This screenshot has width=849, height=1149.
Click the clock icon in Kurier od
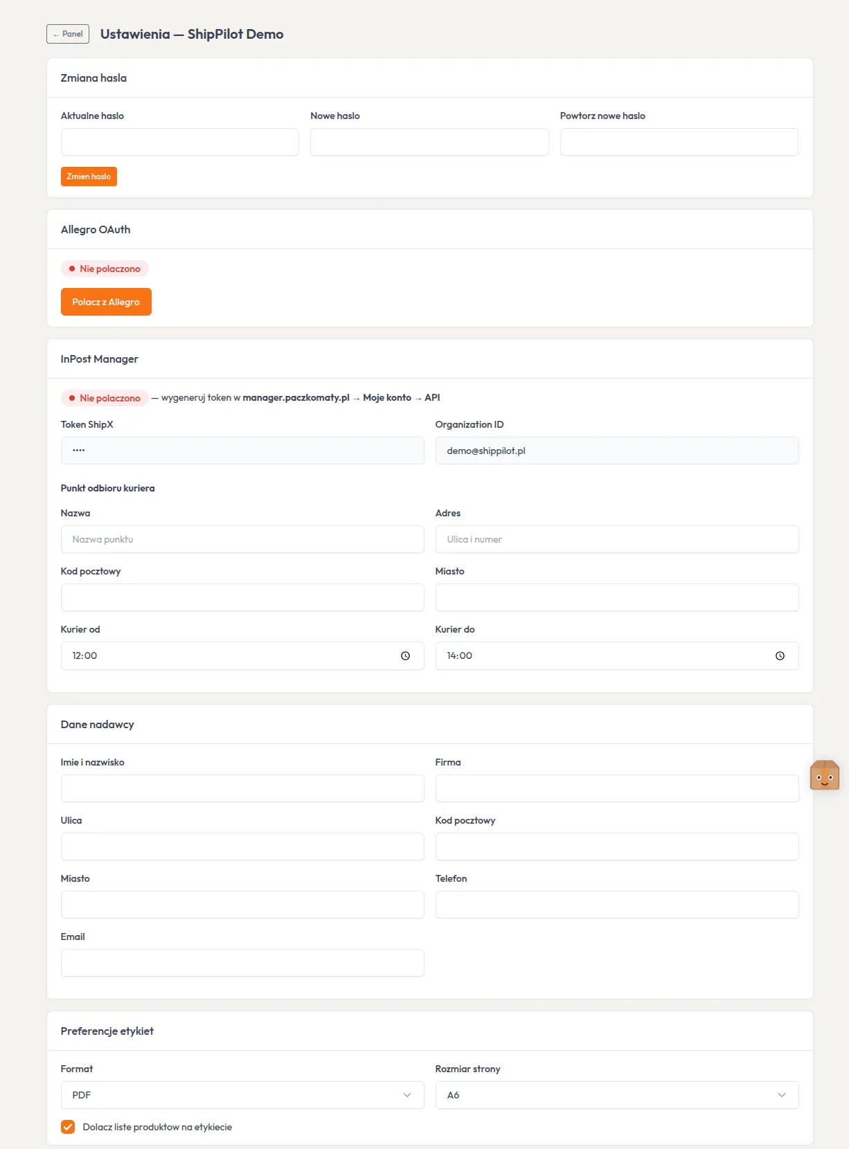pyautogui.click(x=405, y=655)
